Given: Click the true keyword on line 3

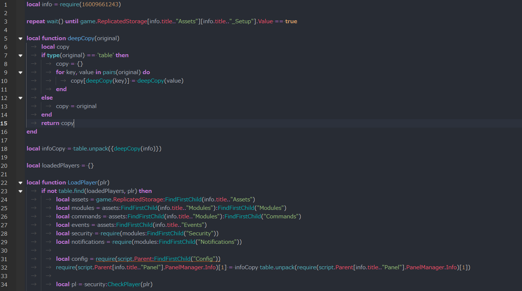Looking at the screenshot, I should click(291, 21).
